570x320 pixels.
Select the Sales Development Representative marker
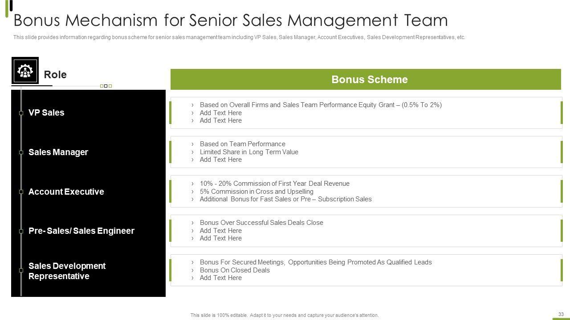tap(21, 271)
